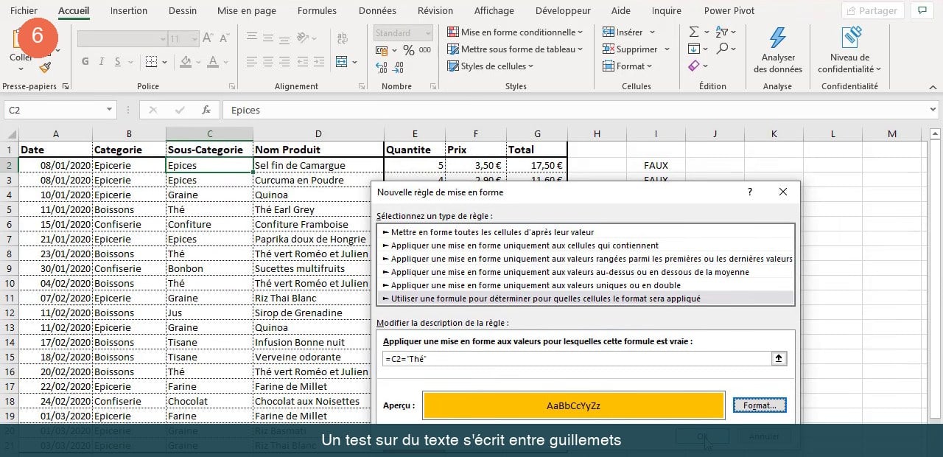Click the Sort and Filter icon
The height and width of the screenshot is (457, 943).
pos(722,32)
